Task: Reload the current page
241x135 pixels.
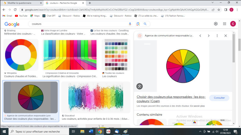Action: [15, 10]
